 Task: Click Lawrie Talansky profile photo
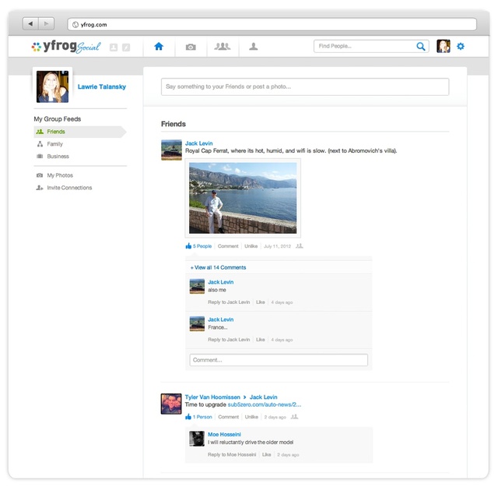[52, 86]
